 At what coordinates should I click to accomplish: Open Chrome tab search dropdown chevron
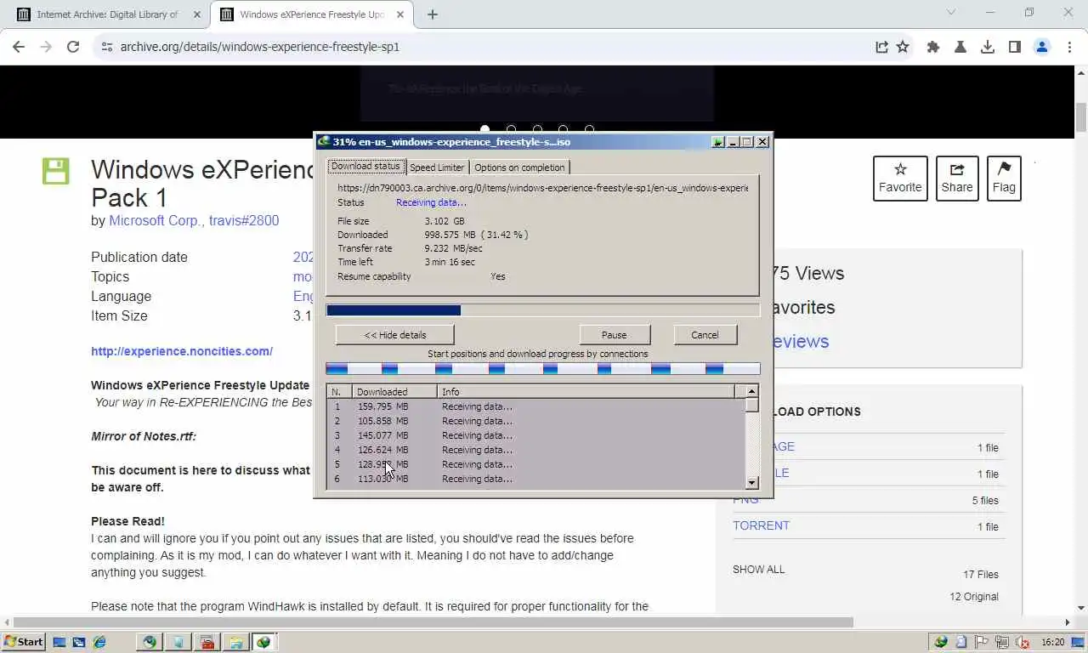tap(951, 13)
